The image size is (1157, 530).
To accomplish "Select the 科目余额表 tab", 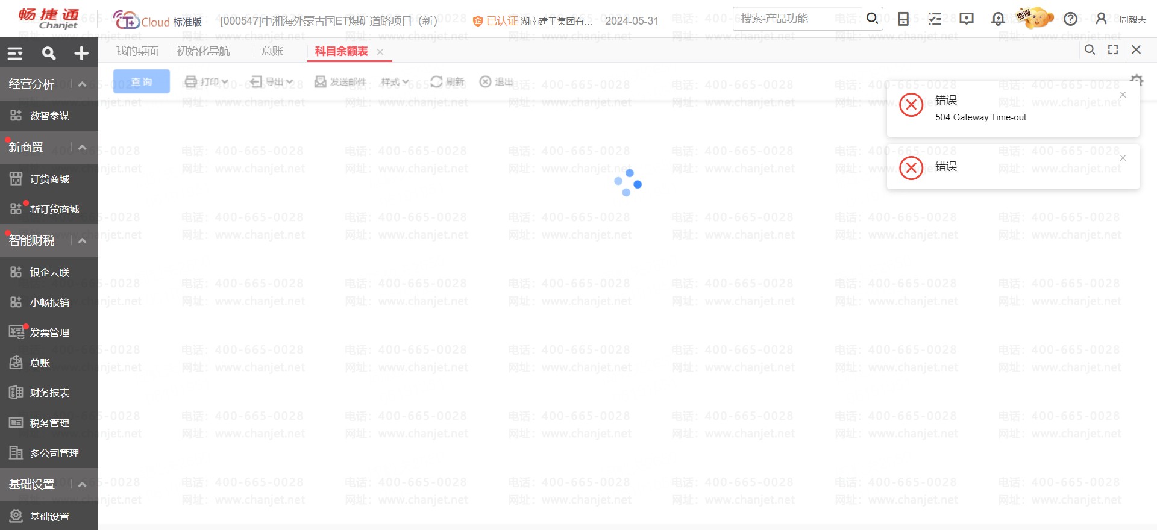I will (x=341, y=51).
